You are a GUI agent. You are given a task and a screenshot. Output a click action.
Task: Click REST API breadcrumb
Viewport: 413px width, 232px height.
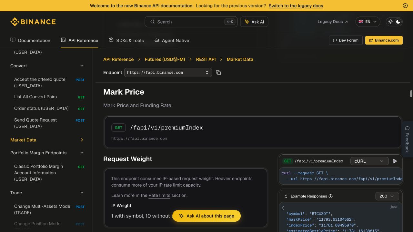point(206,59)
